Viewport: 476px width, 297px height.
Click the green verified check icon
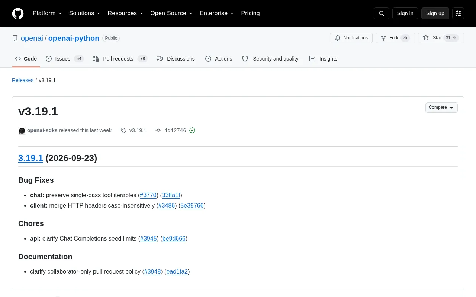coord(192,130)
